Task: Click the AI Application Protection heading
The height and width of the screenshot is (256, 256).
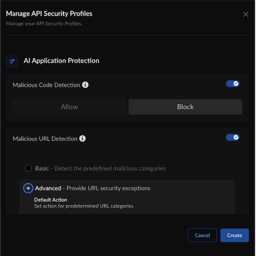Action: click(x=61, y=61)
